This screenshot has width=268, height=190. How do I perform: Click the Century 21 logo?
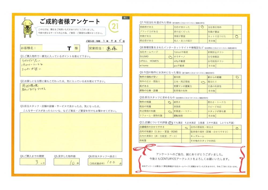[114, 26]
